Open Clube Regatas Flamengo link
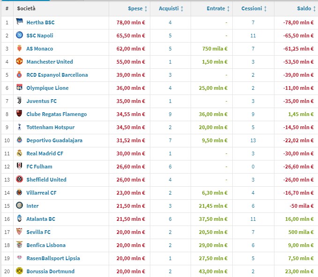The height and width of the screenshot is (277, 318). (x=56, y=114)
